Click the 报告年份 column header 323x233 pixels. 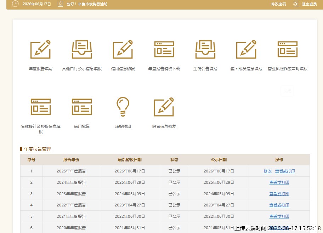click(71, 160)
